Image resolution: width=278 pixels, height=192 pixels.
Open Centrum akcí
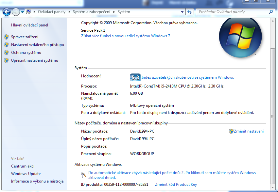[23, 166]
